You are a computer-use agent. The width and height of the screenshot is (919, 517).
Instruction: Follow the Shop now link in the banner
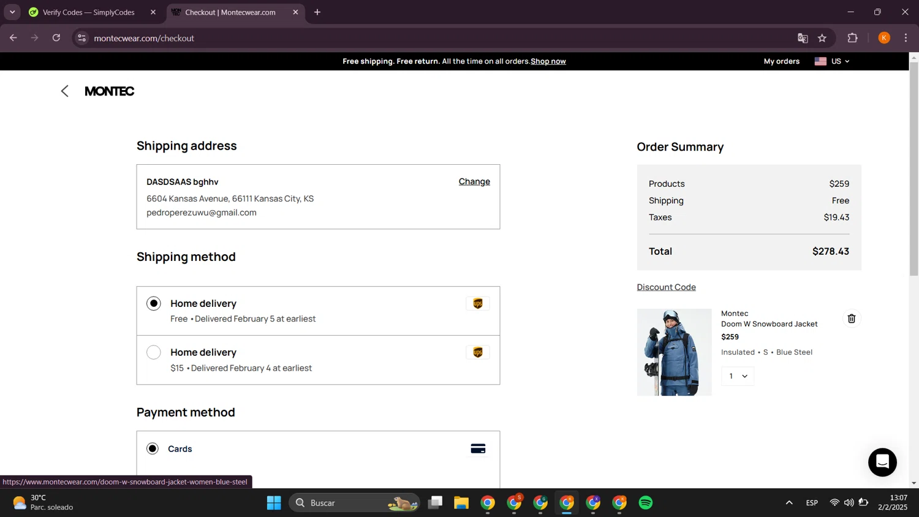click(548, 61)
